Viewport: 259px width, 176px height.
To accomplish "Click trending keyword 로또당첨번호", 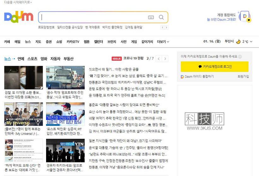I will [46, 27].
